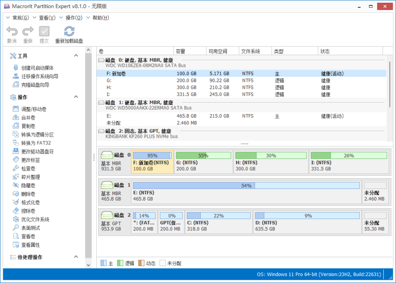Image resolution: width=396 pixels, height=283 pixels.
Task: Click the 磁盘 0 header row in list
Action: pyautogui.click(x=241, y=62)
